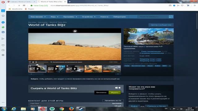Image resolution: width=198 pixels, height=111 pixels.
Task: Click 'Просмотреть все (5)' content button
Action: [113, 101]
